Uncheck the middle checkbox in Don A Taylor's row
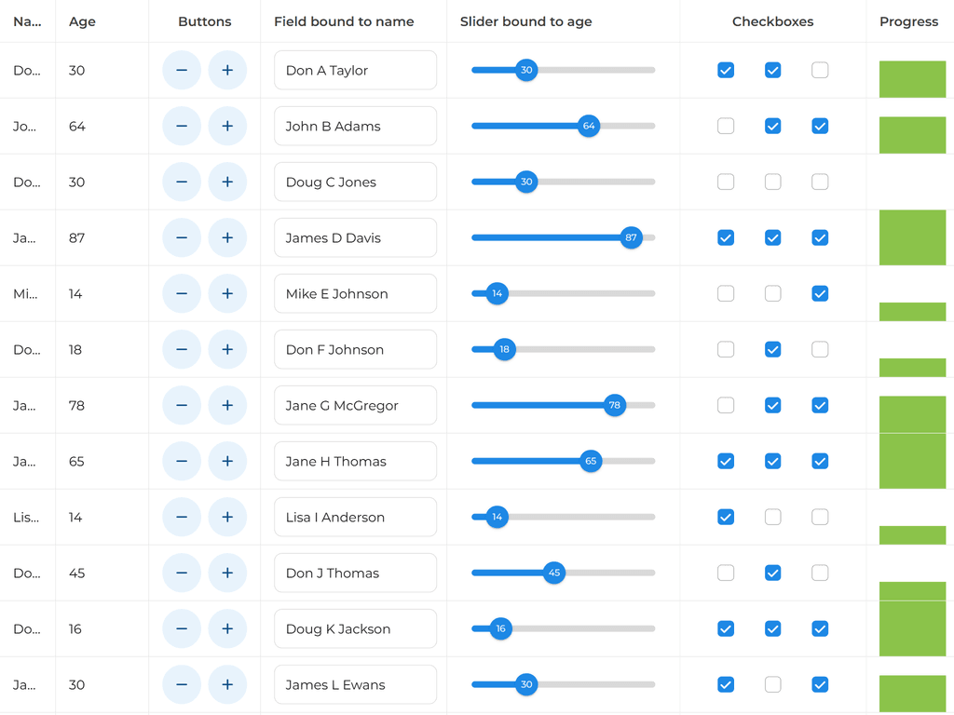The image size is (954, 715). [772, 70]
